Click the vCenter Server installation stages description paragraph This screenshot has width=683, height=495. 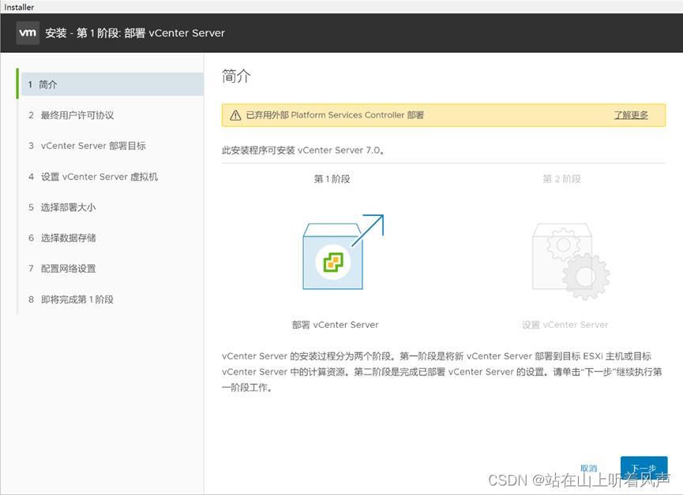(441, 372)
